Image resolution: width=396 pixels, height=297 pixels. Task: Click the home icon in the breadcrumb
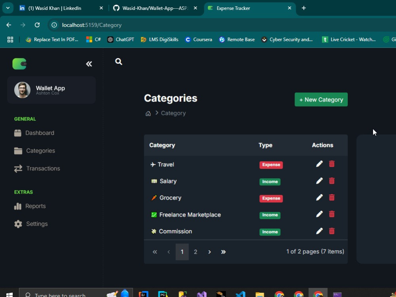click(x=148, y=113)
